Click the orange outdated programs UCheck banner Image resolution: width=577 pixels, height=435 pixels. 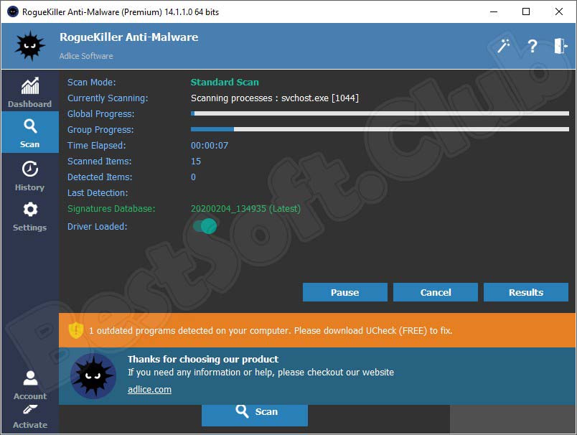(316, 330)
